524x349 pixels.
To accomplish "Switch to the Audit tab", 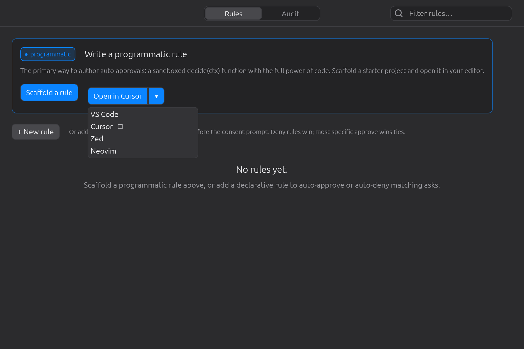I will pyautogui.click(x=290, y=14).
